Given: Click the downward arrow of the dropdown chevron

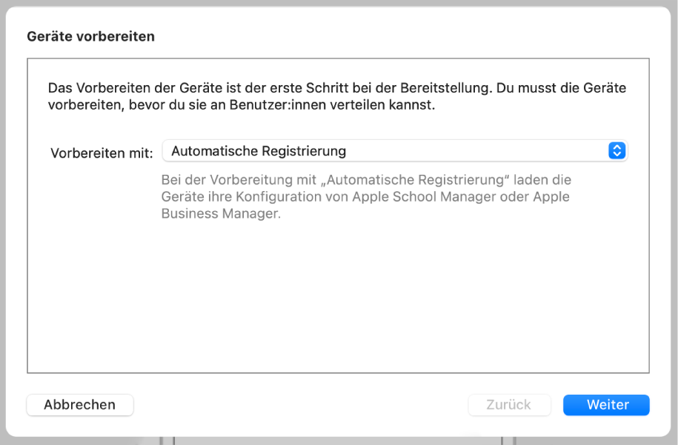Looking at the screenshot, I should pyautogui.click(x=616, y=154).
